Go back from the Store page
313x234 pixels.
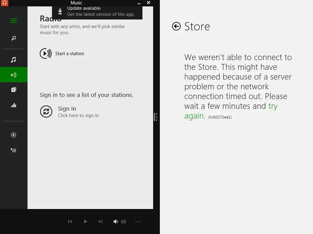(x=176, y=26)
